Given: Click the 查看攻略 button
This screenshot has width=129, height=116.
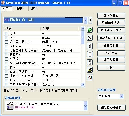Looking at the screenshot, I should pyautogui.click(x=111, y=53).
